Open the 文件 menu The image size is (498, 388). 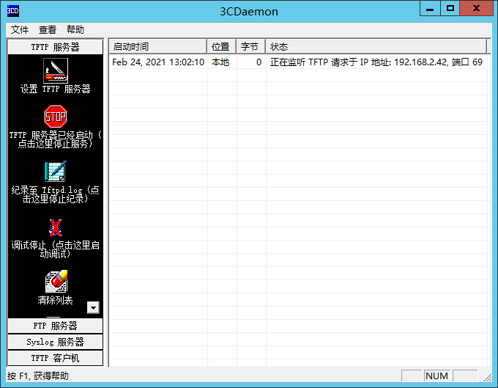[20, 29]
